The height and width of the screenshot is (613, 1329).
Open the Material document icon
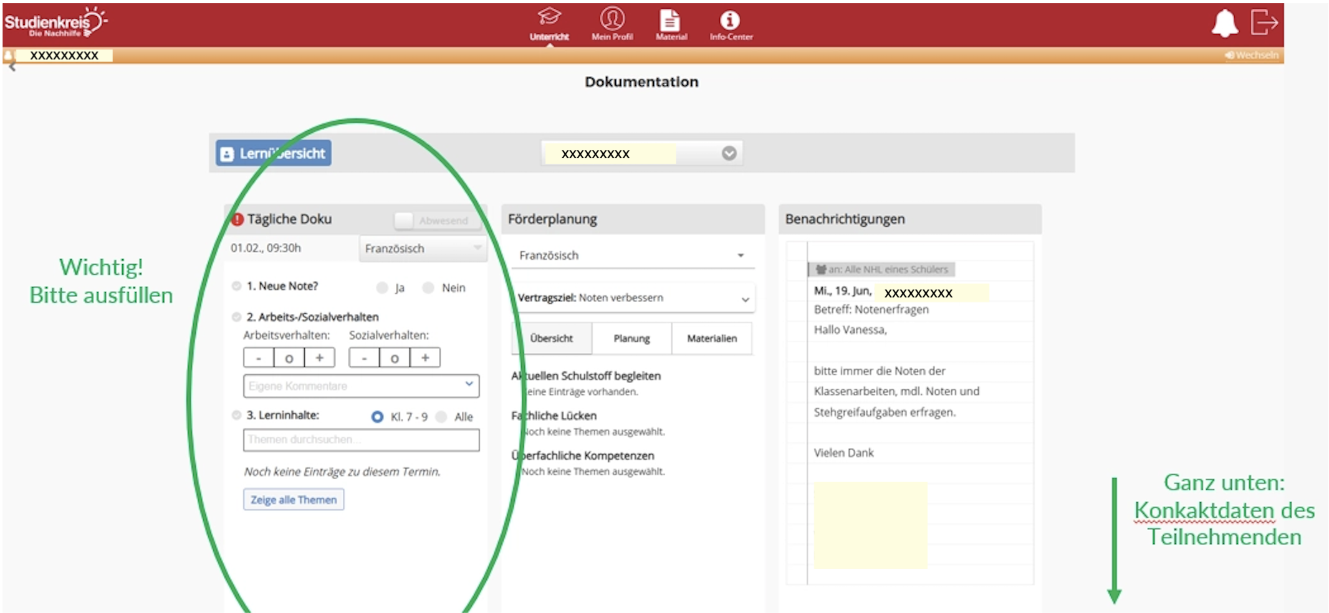pyautogui.click(x=670, y=19)
